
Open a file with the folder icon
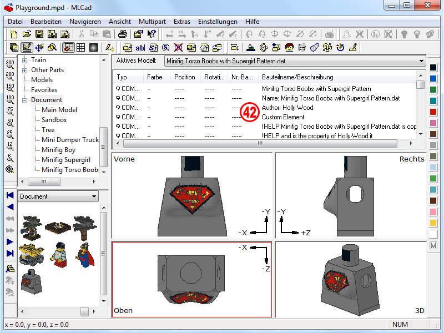click(27, 34)
